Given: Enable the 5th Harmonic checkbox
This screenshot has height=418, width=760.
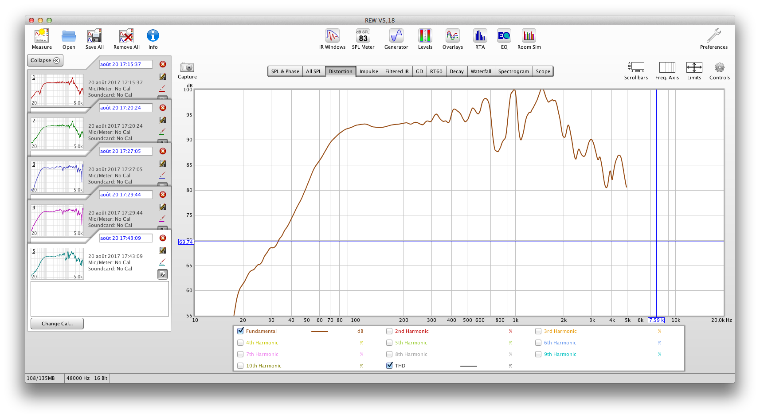Looking at the screenshot, I should pos(389,343).
